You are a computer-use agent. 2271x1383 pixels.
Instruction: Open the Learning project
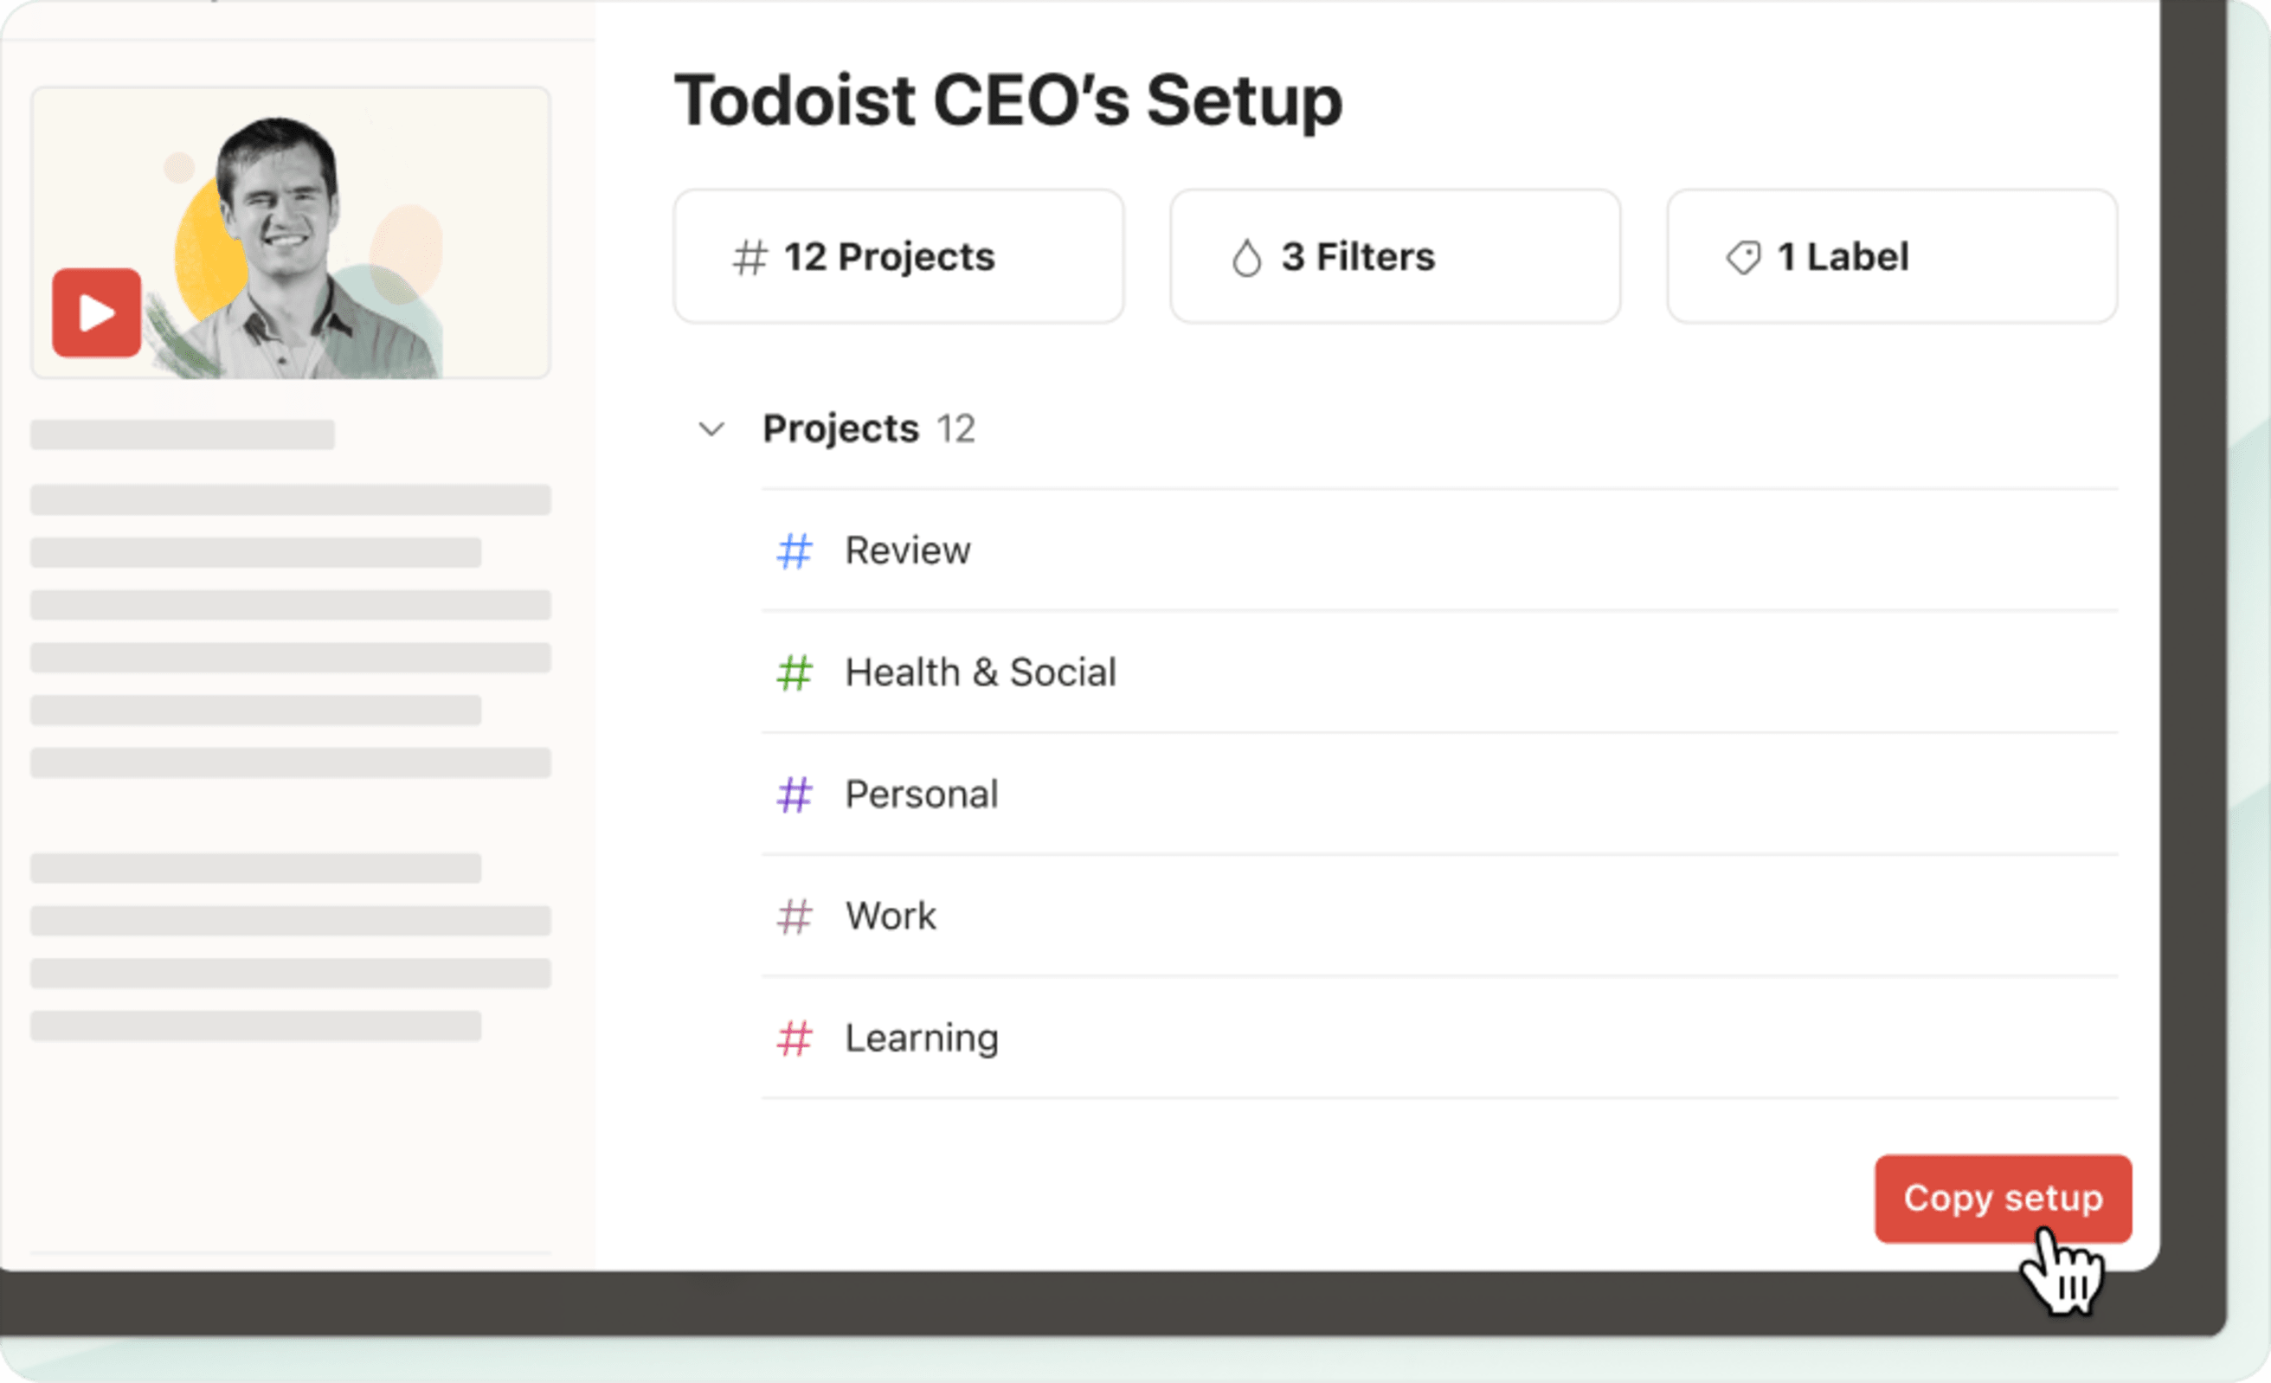pyautogui.click(x=921, y=1038)
